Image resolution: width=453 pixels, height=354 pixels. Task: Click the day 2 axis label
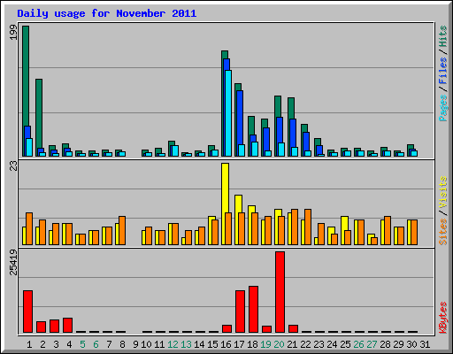42,344
